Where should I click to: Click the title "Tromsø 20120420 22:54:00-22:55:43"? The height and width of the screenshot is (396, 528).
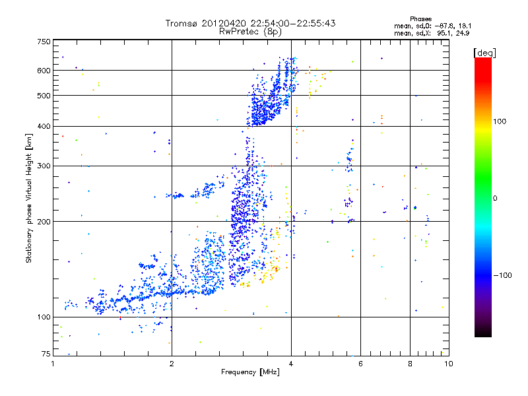[250, 23]
